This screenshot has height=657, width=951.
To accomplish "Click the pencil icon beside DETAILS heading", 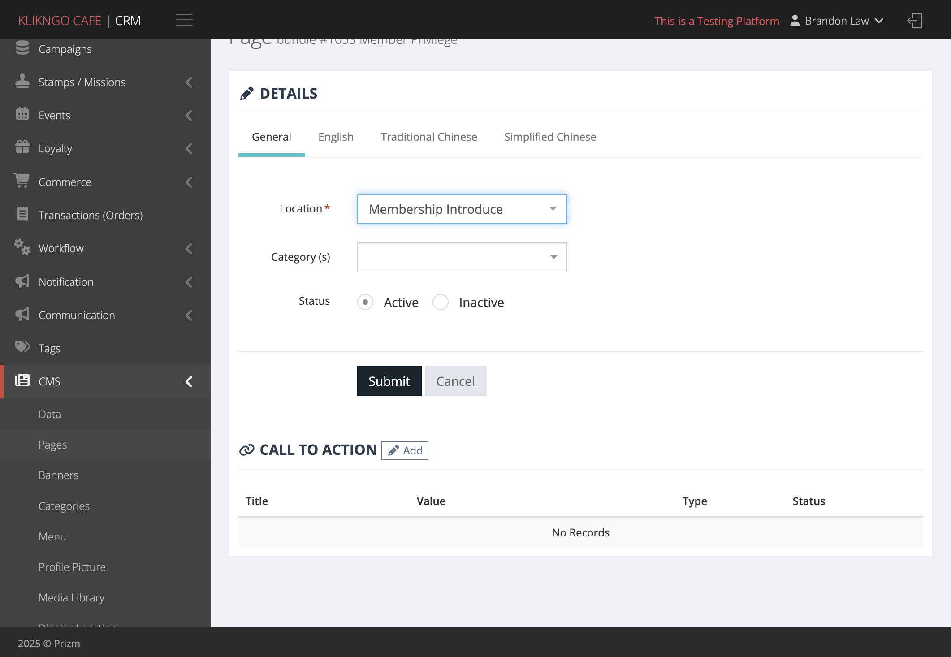I will pos(247,94).
